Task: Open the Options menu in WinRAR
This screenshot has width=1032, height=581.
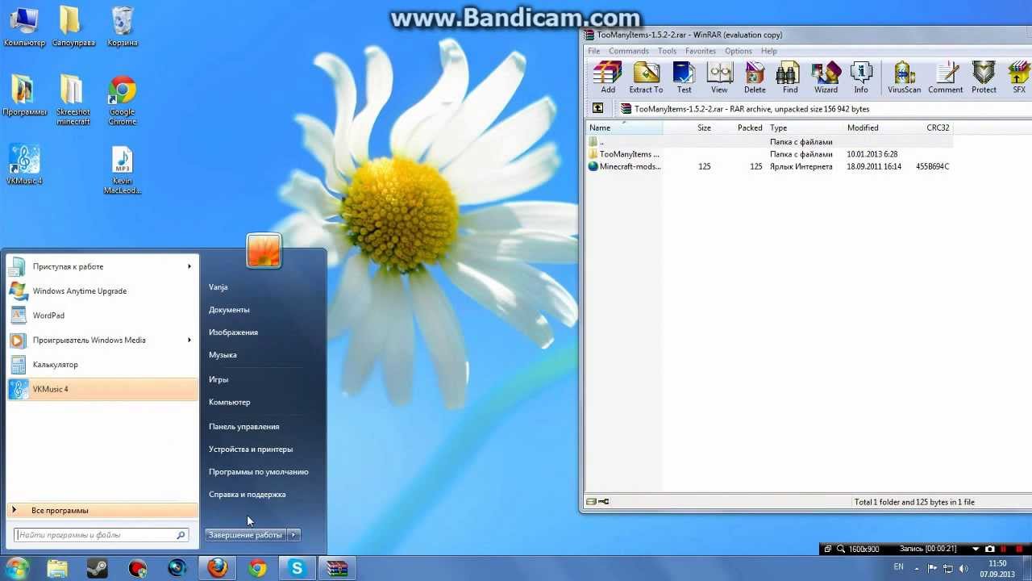Action: click(738, 51)
